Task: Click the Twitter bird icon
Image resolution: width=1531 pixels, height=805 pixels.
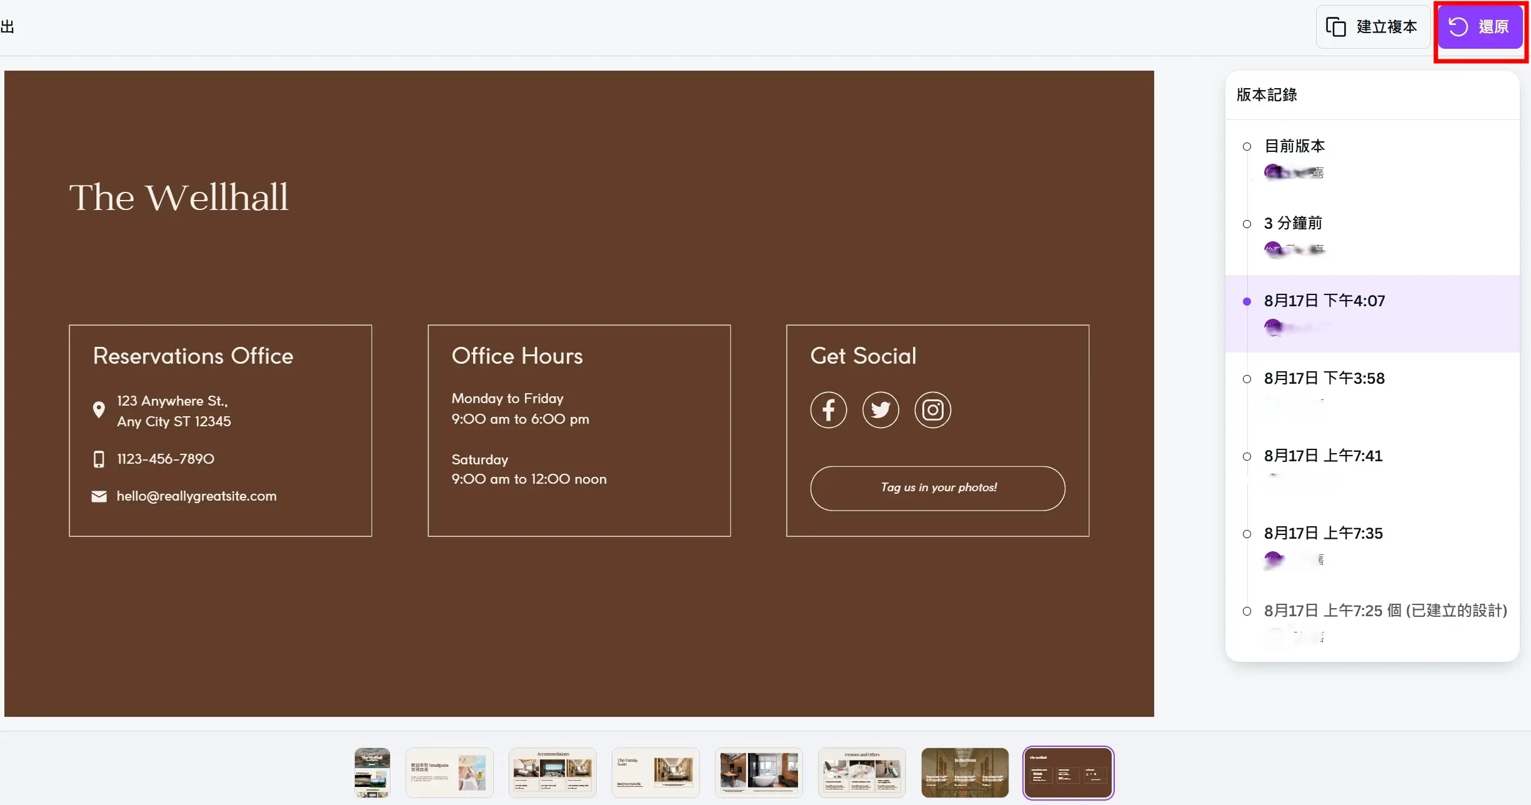Action: pos(880,410)
